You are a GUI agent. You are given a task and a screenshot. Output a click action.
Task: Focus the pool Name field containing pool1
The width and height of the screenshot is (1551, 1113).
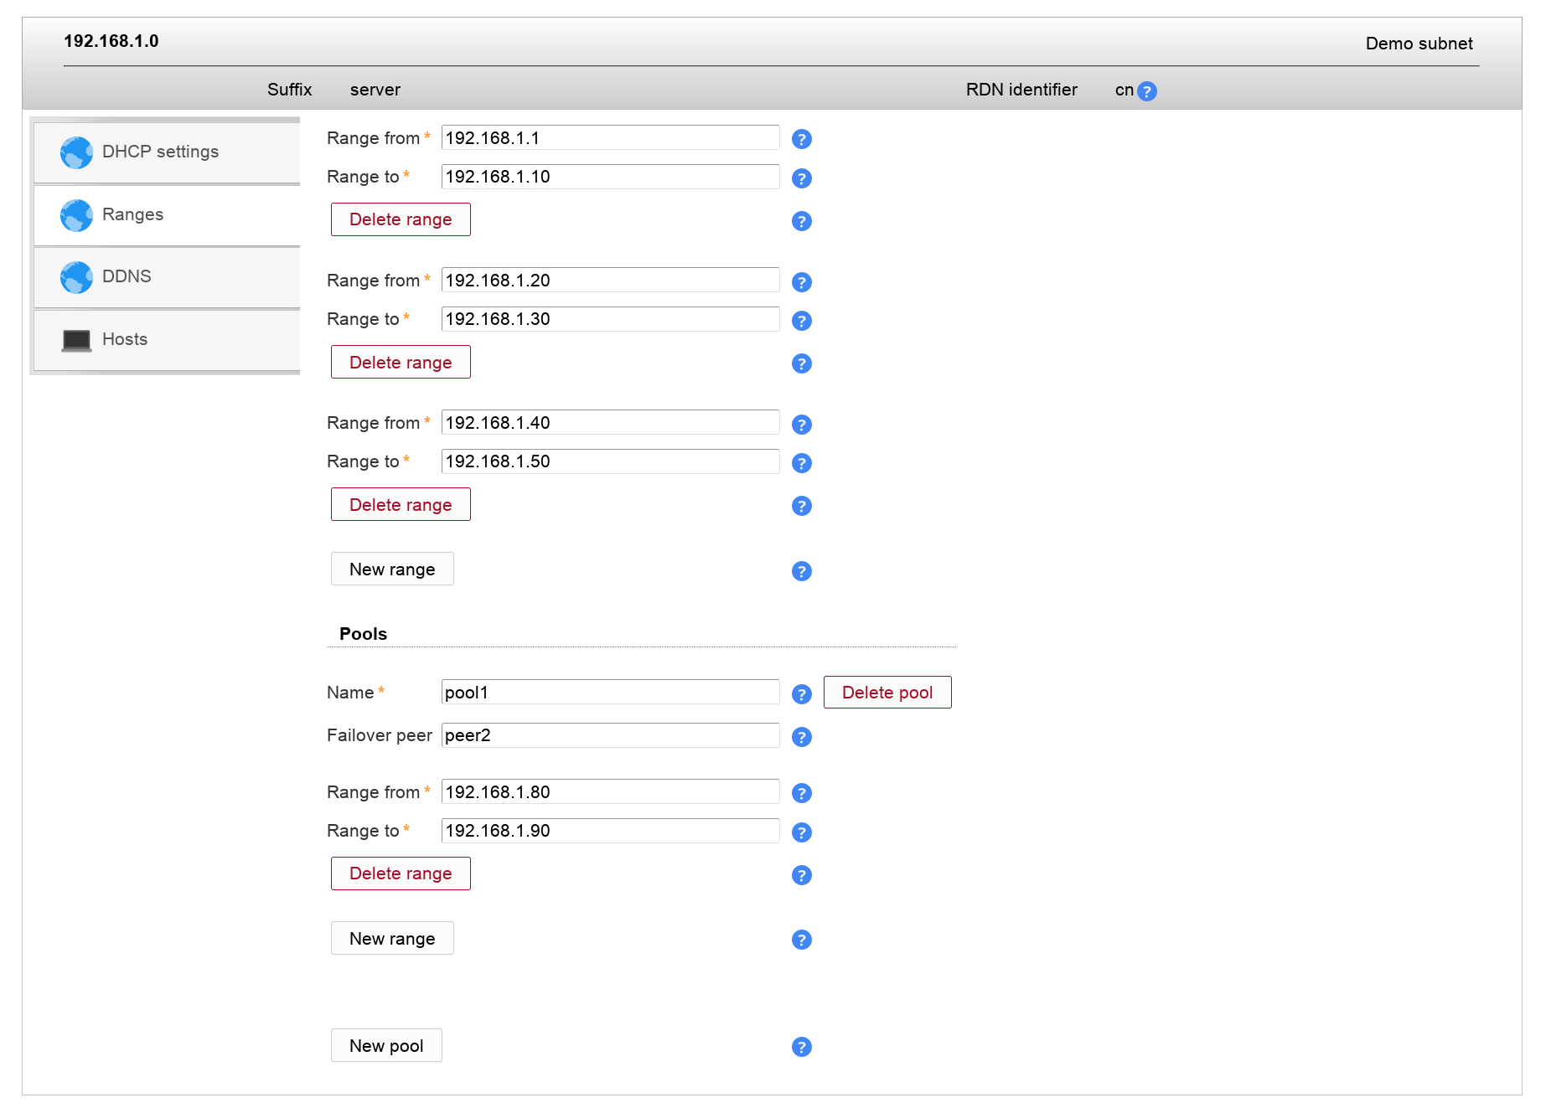(610, 693)
